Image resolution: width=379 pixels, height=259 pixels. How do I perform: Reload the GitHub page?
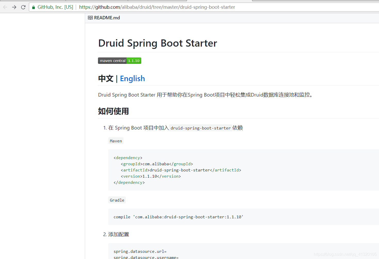[x=23, y=7]
